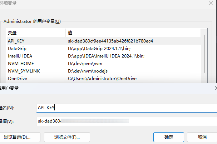217x144 pixels.
Task: Confirm the edit with the 确定 button
Action: click(x=169, y=137)
